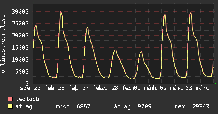Click the 15000 Y-axis tick label
Image resolution: width=218 pixels, height=114 pixels.
20,47
